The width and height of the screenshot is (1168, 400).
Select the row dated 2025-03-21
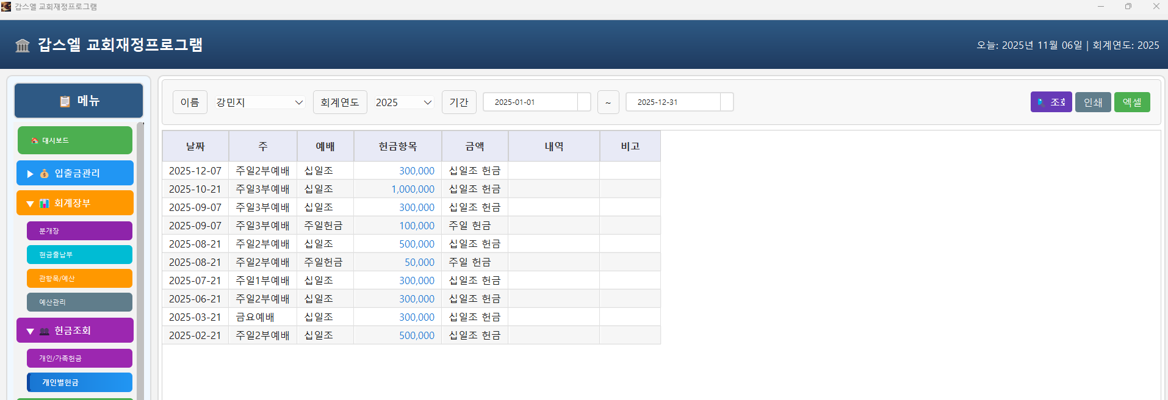[411, 317]
